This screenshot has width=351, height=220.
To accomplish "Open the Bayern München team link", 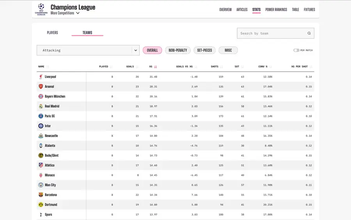I will pyautogui.click(x=55, y=96).
